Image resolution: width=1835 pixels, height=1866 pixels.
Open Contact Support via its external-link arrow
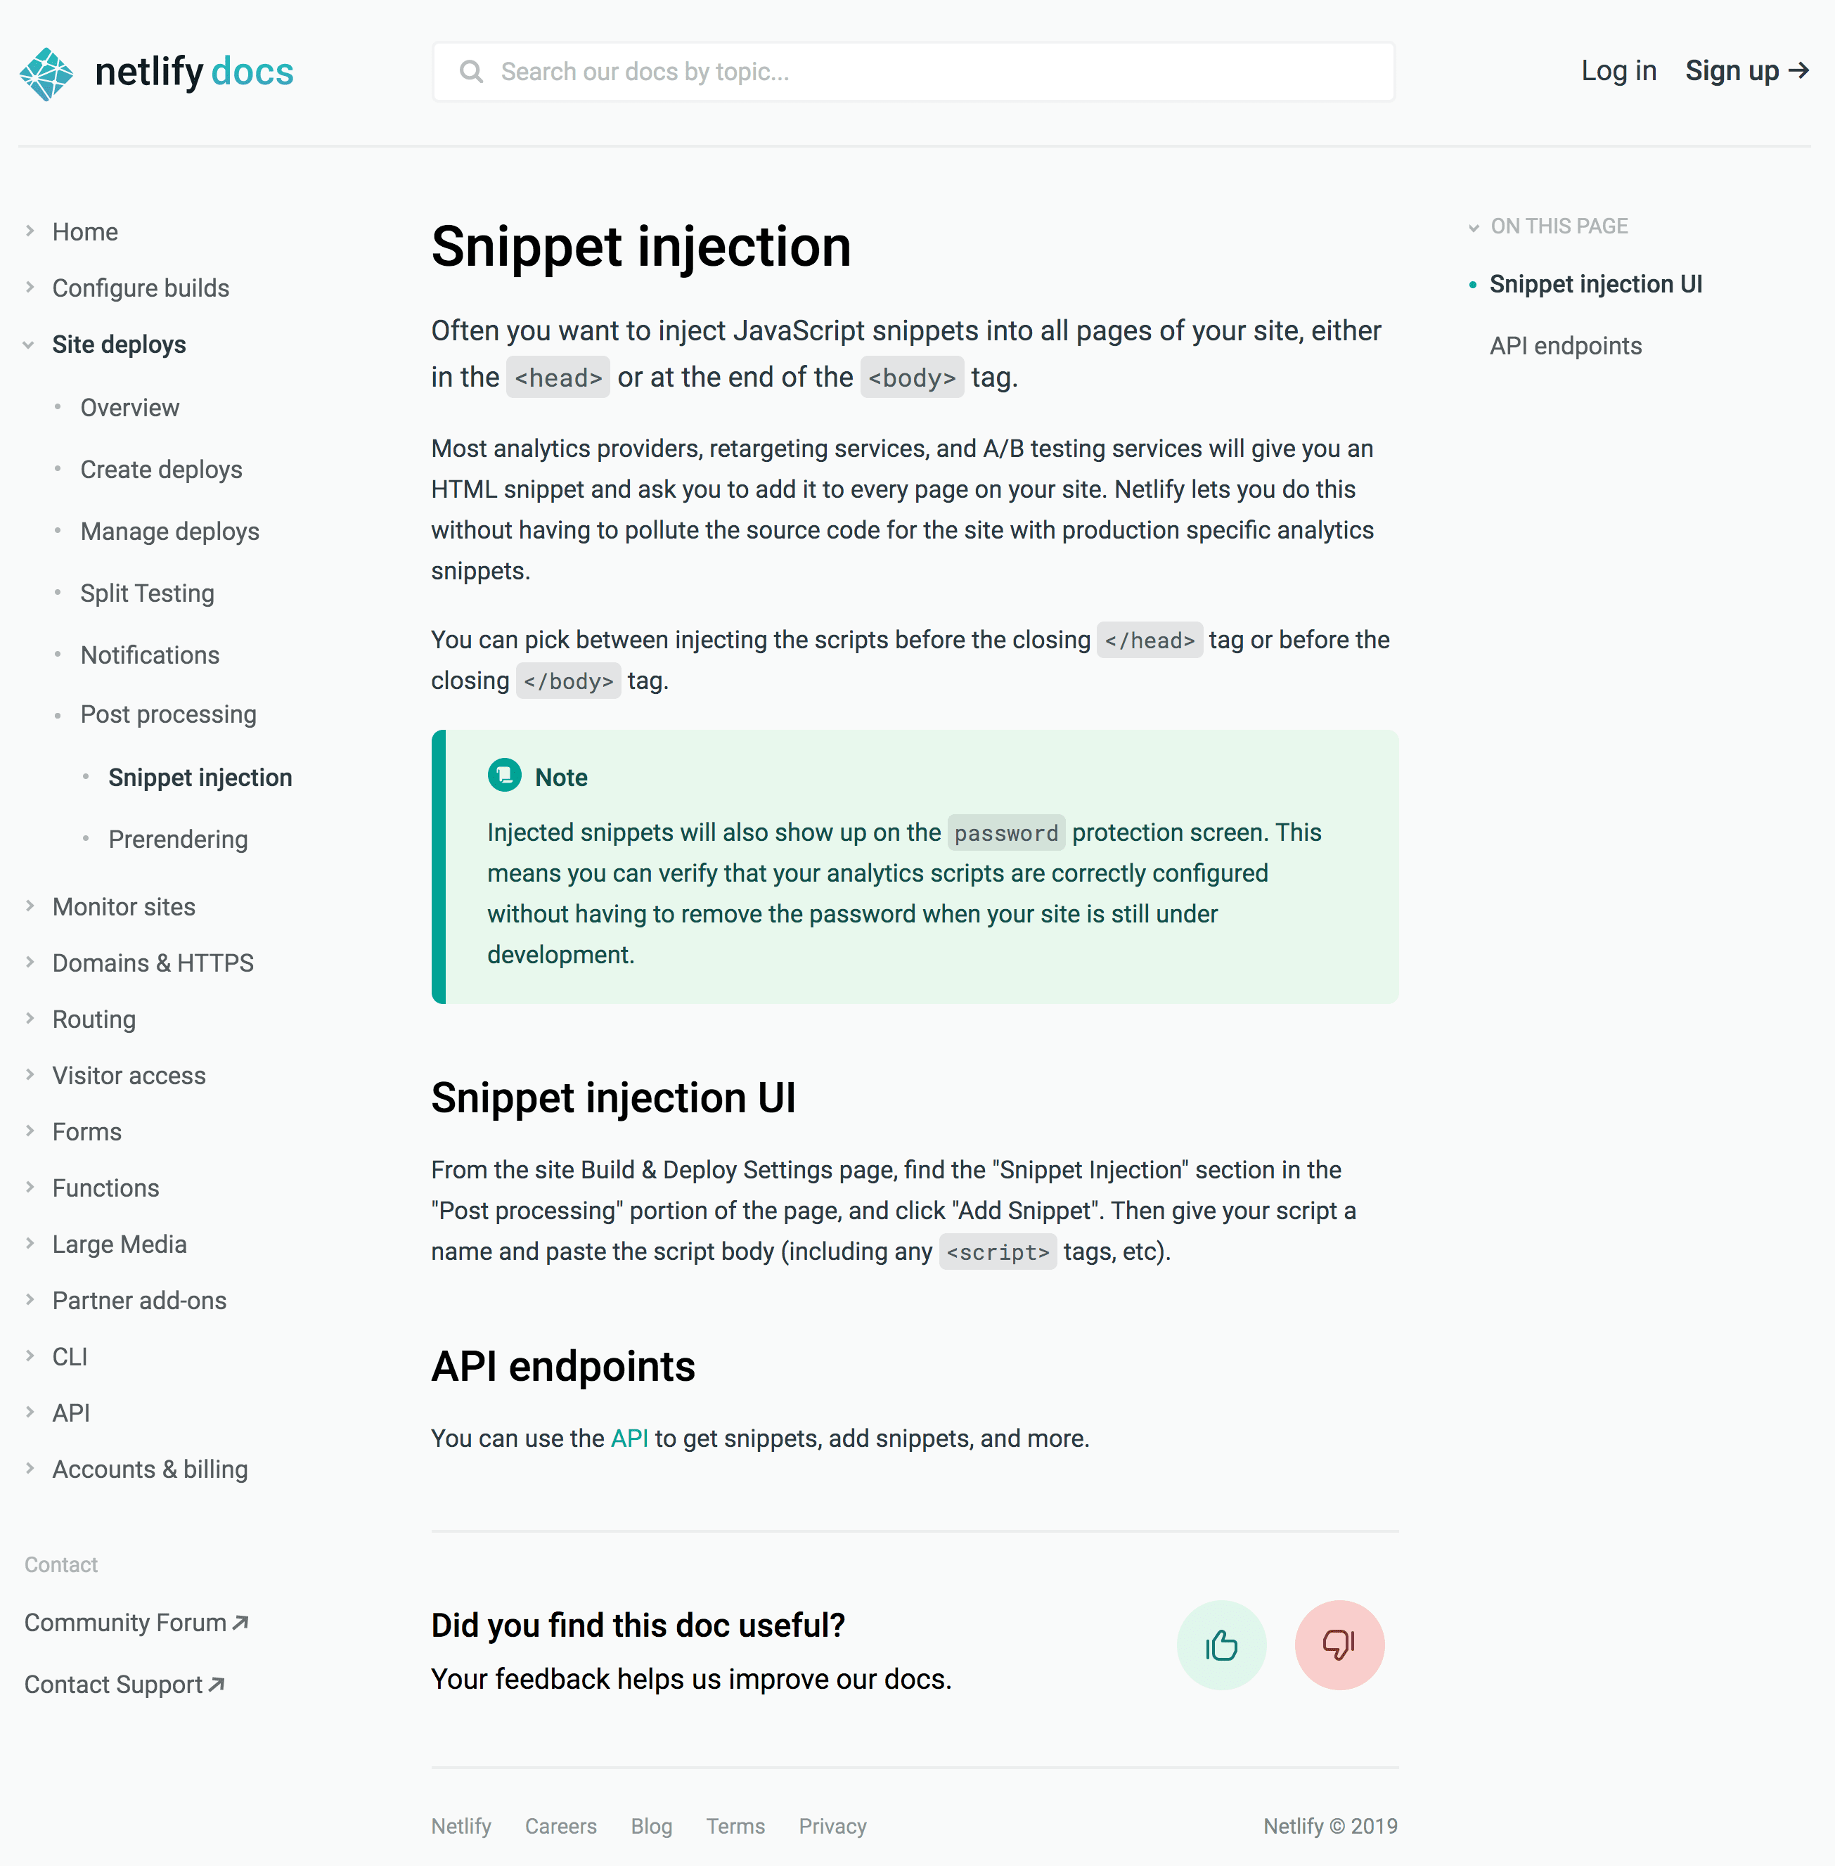pyautogui.click(x=215, y=1683)
